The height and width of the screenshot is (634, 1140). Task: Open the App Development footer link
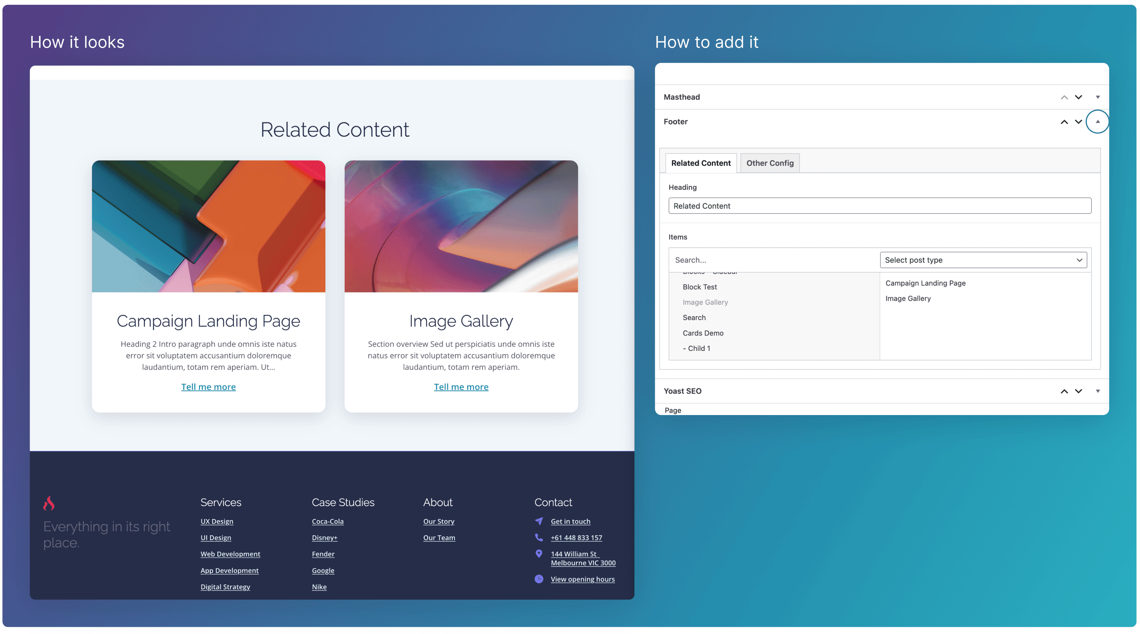coord(229,571)
